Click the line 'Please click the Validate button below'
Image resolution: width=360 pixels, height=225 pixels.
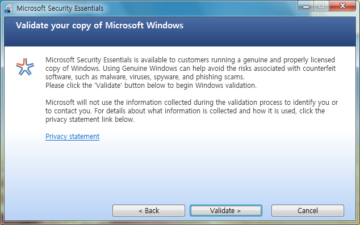tap(151, 86)
